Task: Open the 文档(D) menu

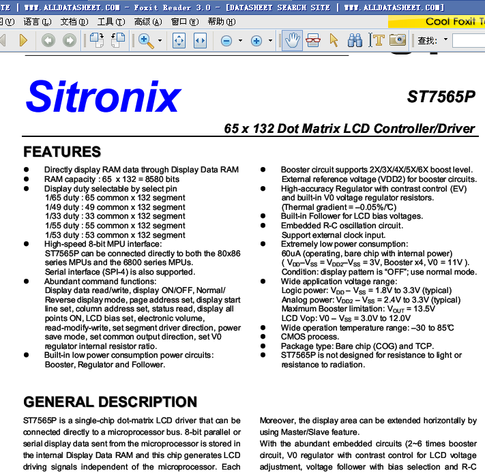Action: point(74,22)
